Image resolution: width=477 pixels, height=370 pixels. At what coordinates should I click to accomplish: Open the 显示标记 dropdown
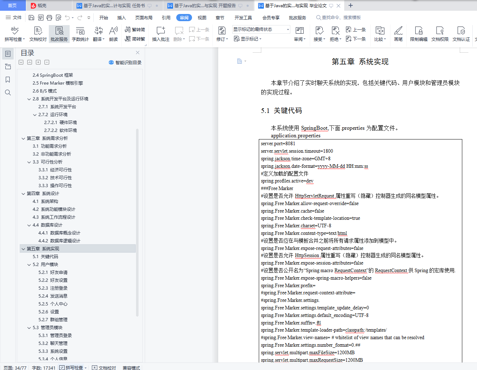click(248, 39)
